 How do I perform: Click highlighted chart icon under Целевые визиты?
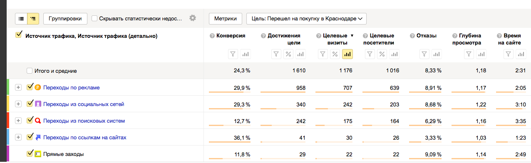347,54
